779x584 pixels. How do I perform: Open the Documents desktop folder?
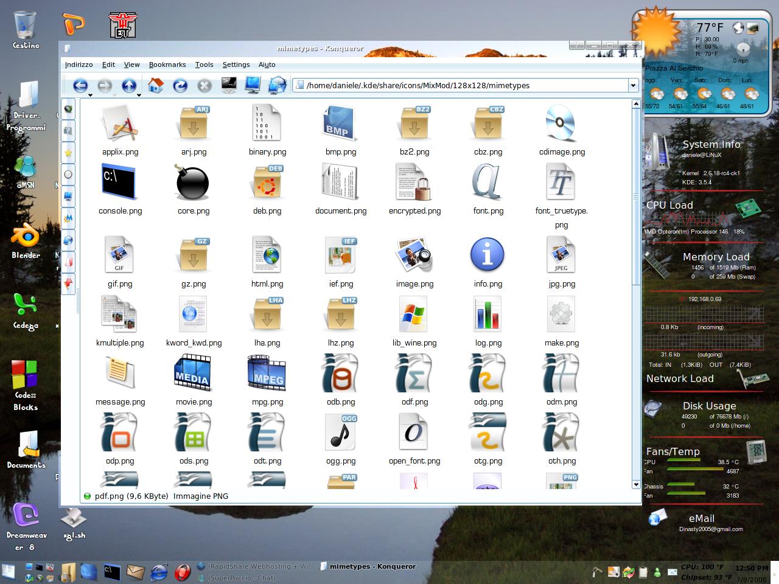(x=26, y=450)
